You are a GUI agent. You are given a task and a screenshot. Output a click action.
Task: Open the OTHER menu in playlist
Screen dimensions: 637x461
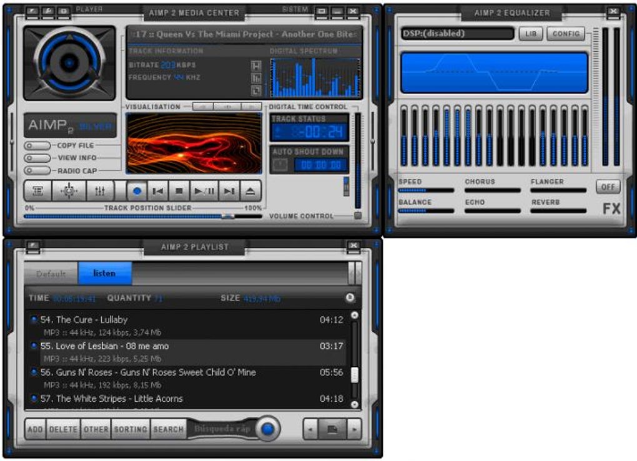[x=96, y=429]
